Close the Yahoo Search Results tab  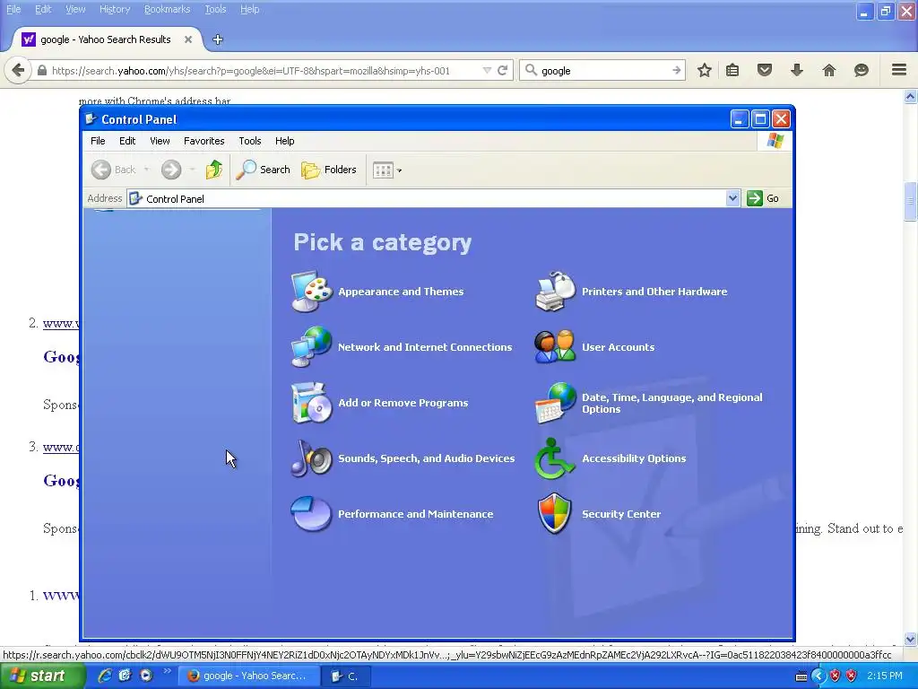(x=188, y=39)
